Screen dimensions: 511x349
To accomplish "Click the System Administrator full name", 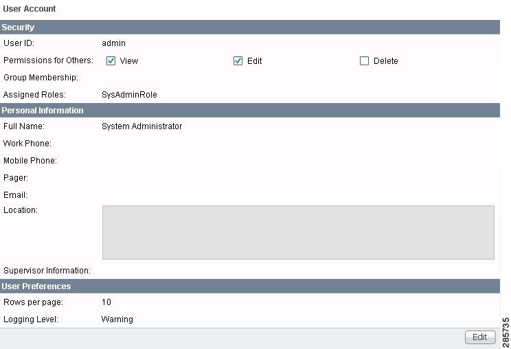I will pyautogui.click(x=141, y=126).
